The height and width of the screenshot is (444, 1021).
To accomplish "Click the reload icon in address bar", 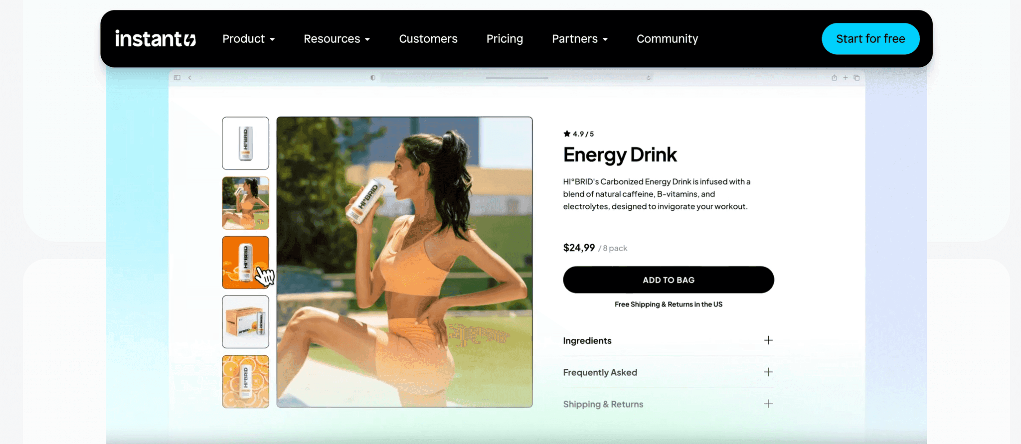I will (x=649, y=78).
